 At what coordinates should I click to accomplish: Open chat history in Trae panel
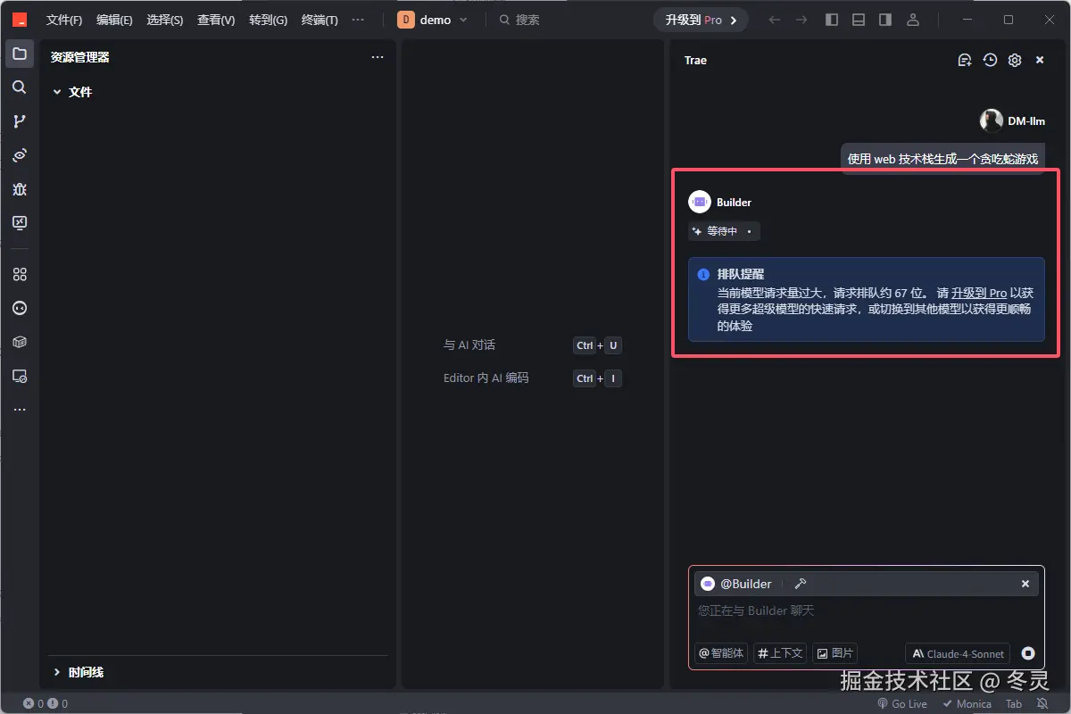tap(990, 60)
